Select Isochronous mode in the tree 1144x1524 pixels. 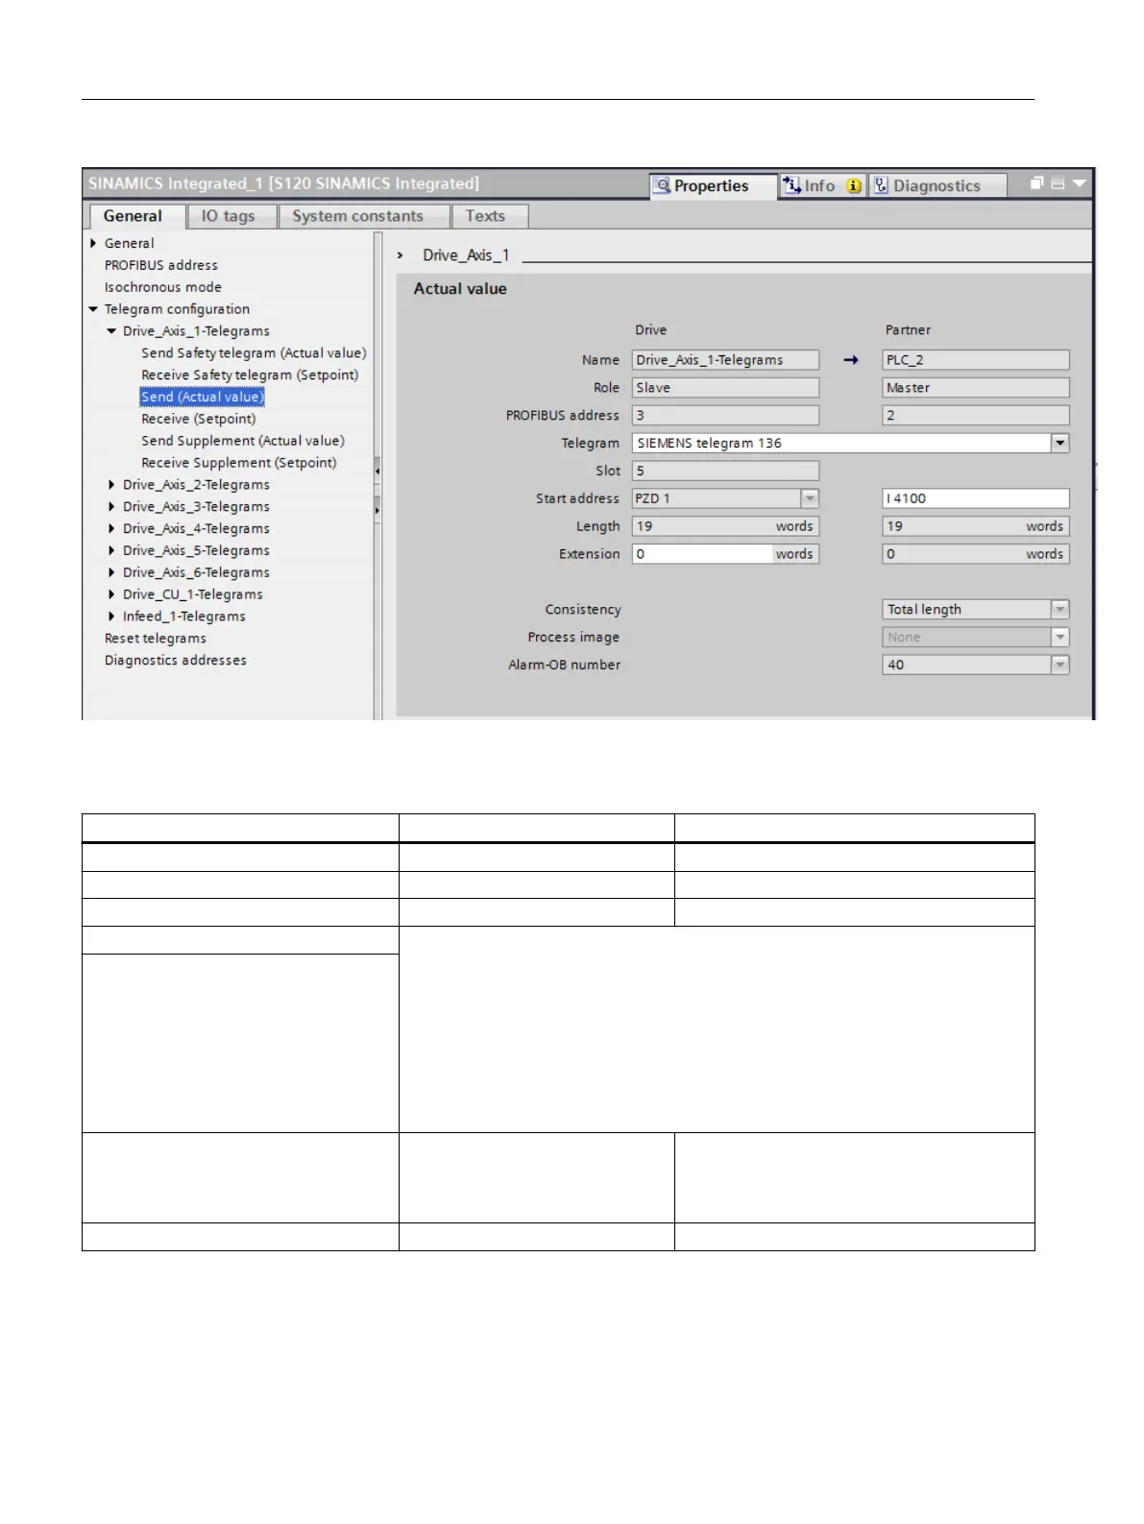pos(163,287)
